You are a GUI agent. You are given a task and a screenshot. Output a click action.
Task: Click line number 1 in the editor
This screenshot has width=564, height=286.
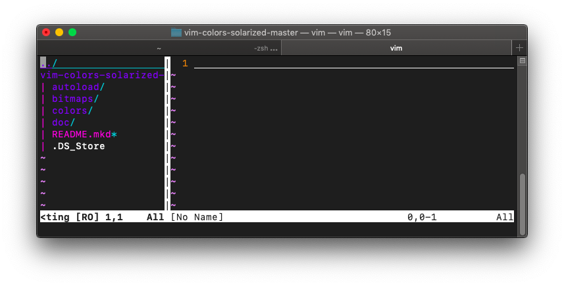[185, 63]
